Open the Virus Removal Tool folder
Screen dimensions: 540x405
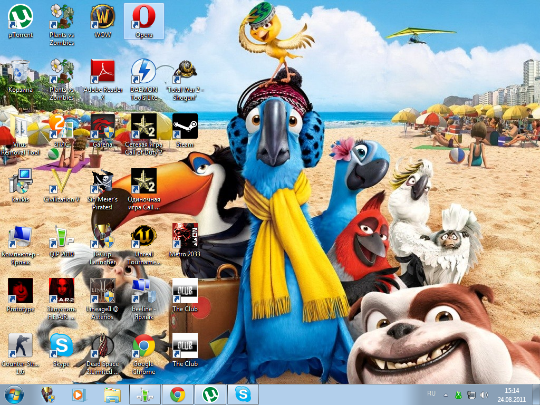pyautogui.click(x=21, y=135)
